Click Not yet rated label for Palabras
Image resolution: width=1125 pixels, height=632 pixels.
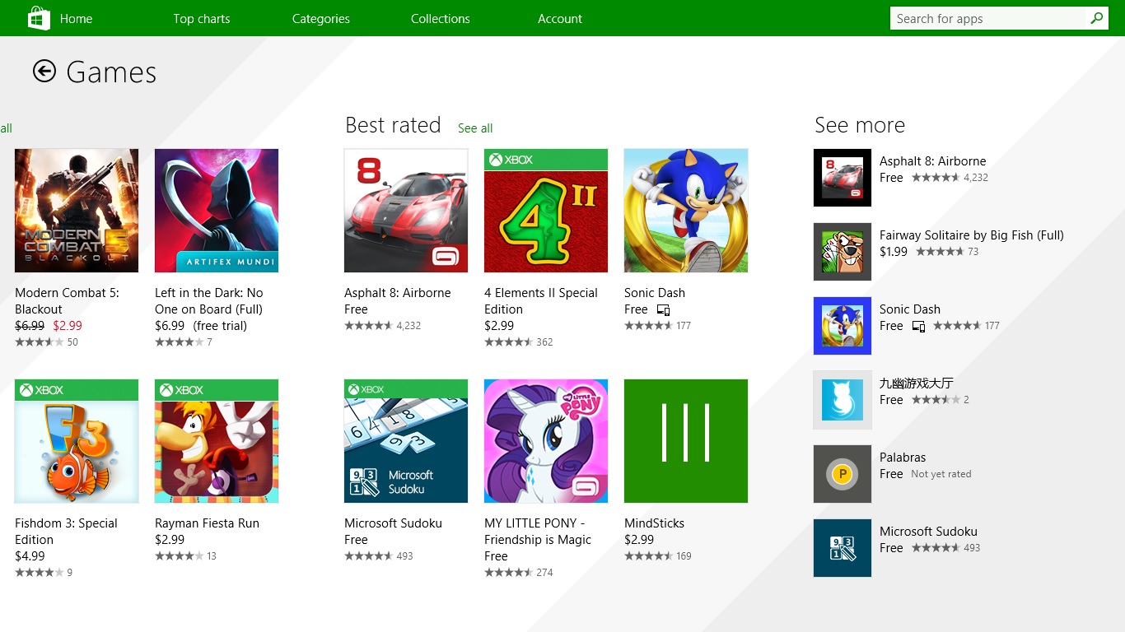[x=941, y=474]
